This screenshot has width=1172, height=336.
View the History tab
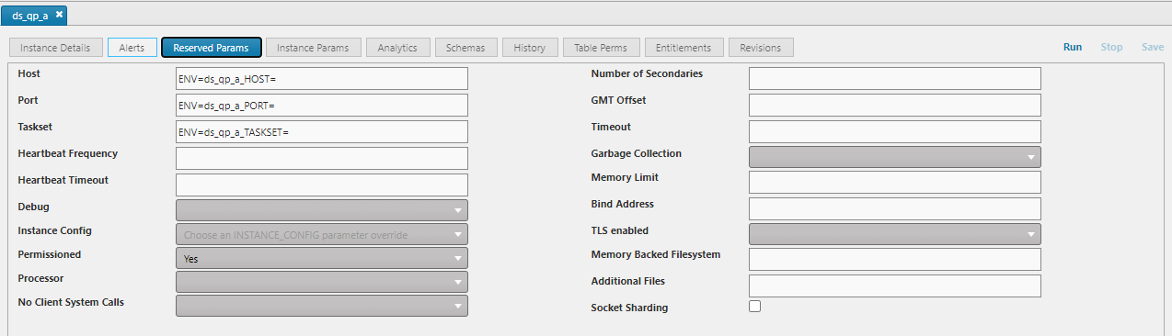tap(530, 48)
